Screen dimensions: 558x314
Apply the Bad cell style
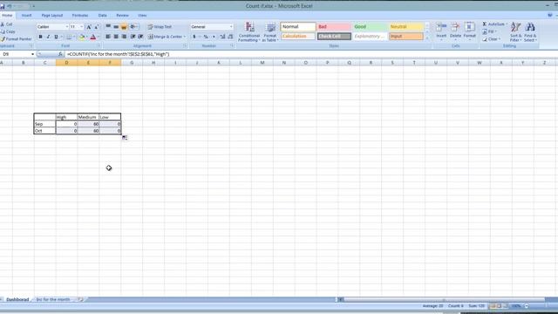coord(334,27)
